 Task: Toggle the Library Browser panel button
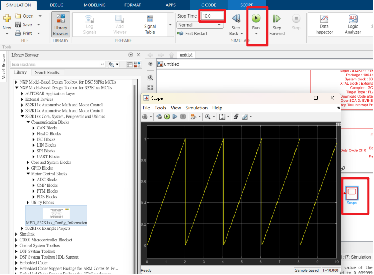click(61, 24)
